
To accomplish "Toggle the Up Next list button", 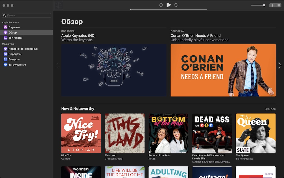I will 278,6.
